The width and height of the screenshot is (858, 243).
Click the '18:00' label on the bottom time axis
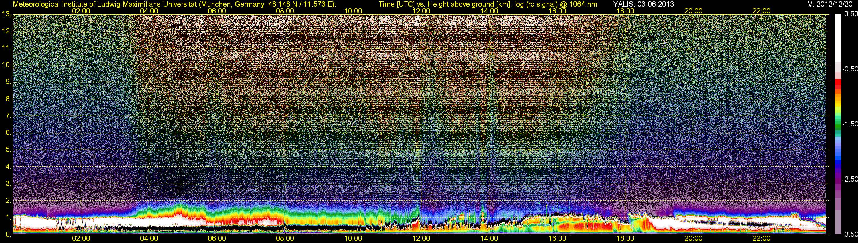tap(625, 239)
